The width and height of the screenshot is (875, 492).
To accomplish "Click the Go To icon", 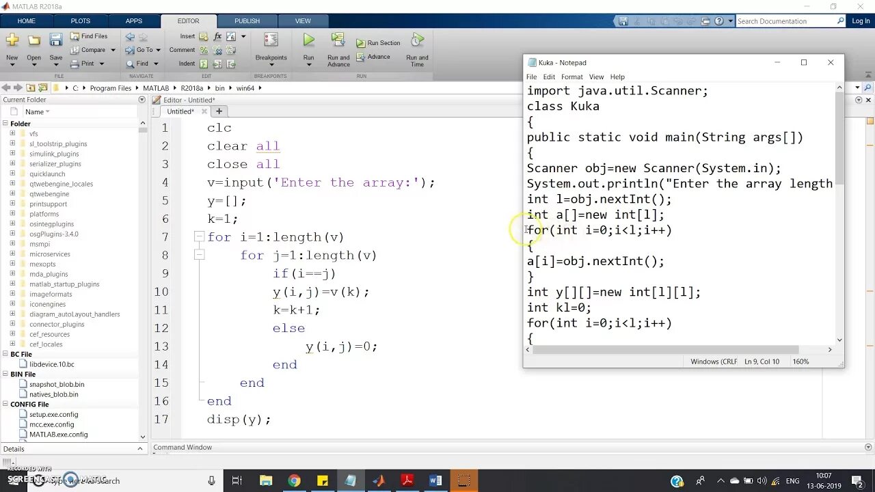I will pyautogui.click(x=130, y=50).
